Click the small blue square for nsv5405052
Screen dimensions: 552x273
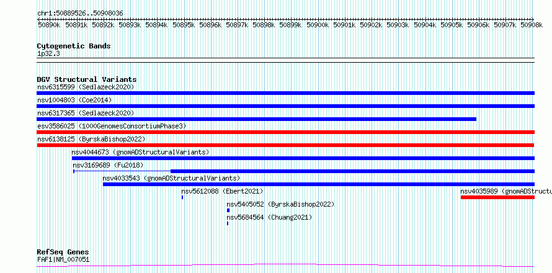228,210
